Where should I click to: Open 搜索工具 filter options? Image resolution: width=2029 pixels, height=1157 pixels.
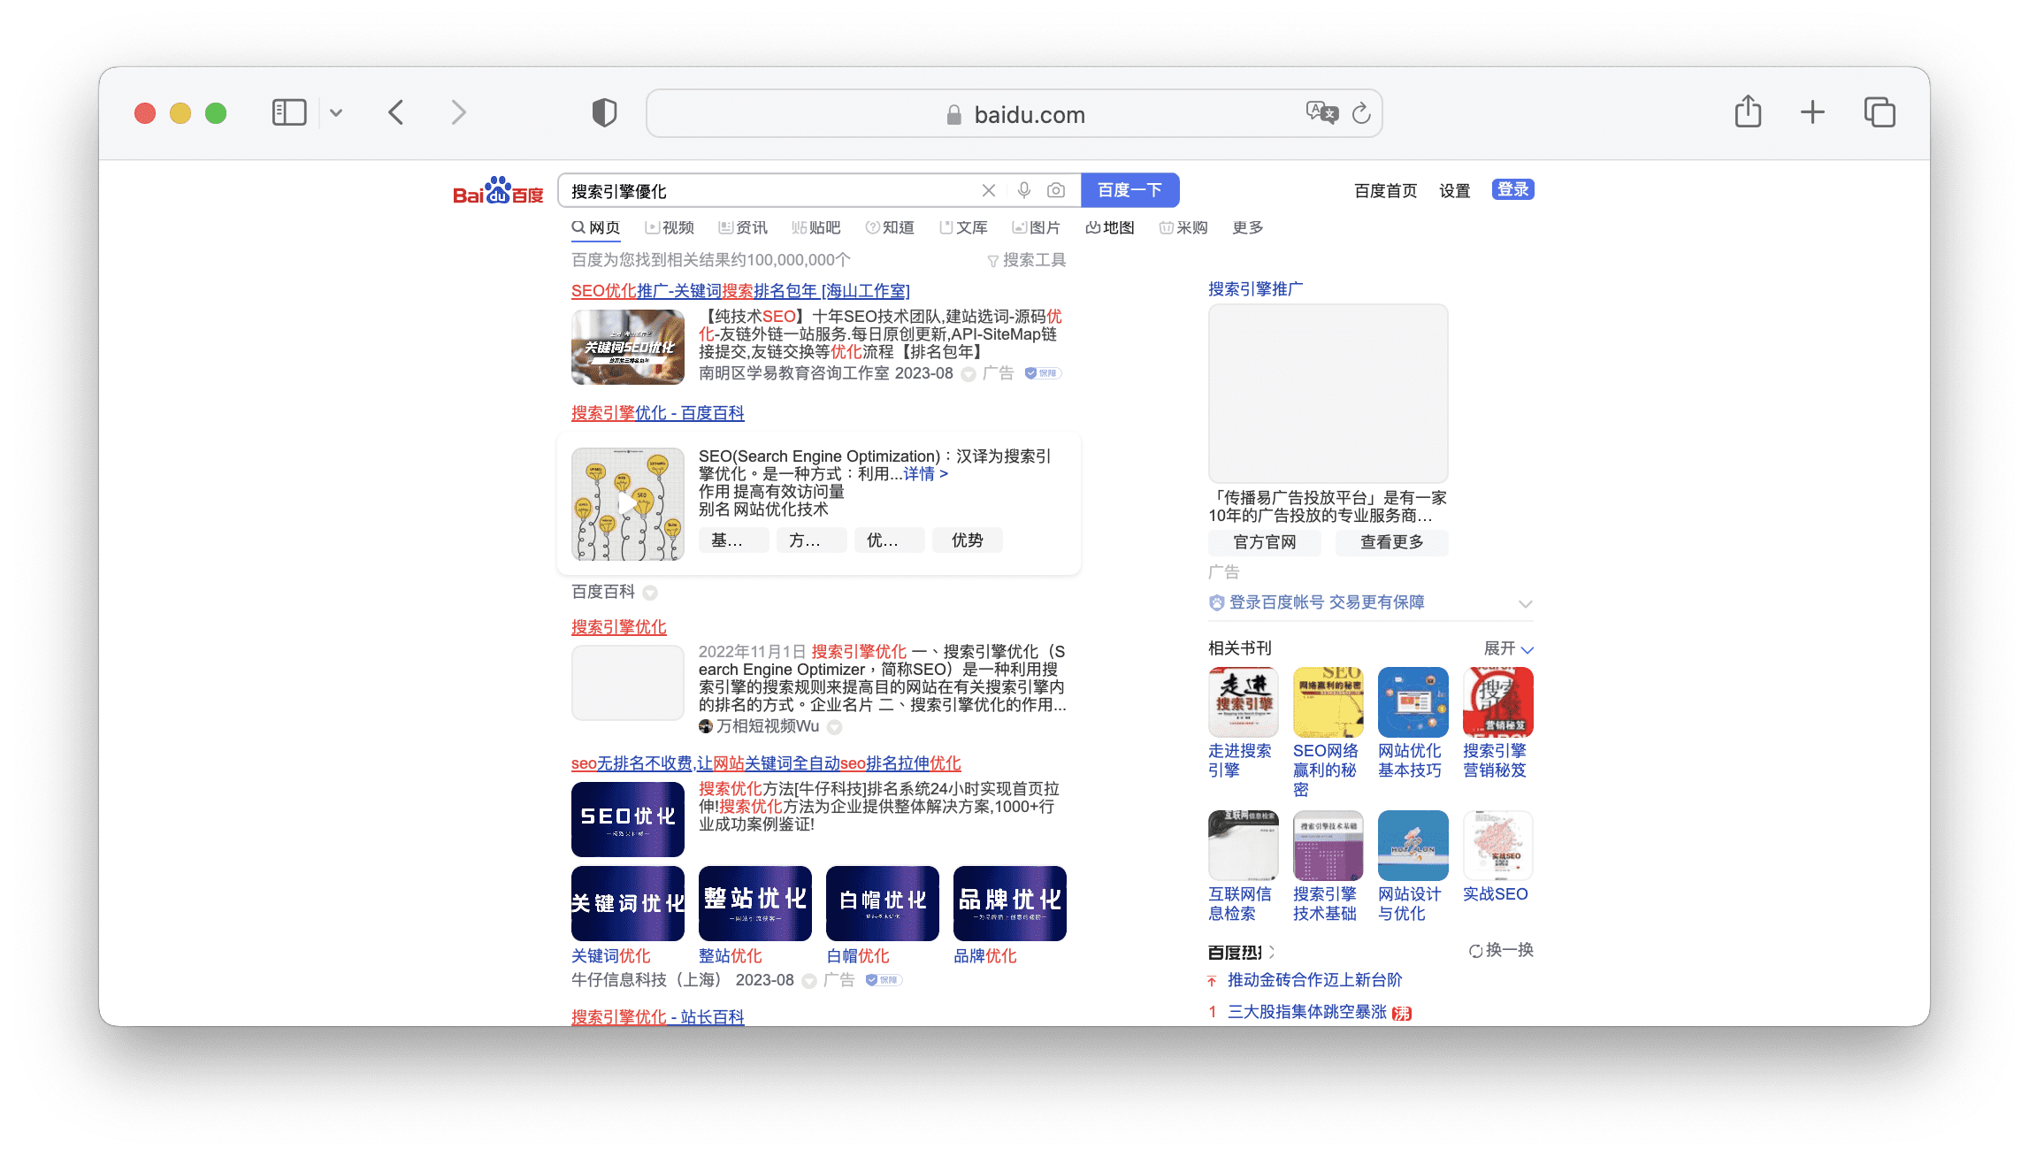coord(1026,260)
